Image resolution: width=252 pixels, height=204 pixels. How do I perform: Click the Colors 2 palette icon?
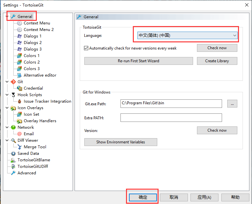pyautogui.click(x=20, y=62)
